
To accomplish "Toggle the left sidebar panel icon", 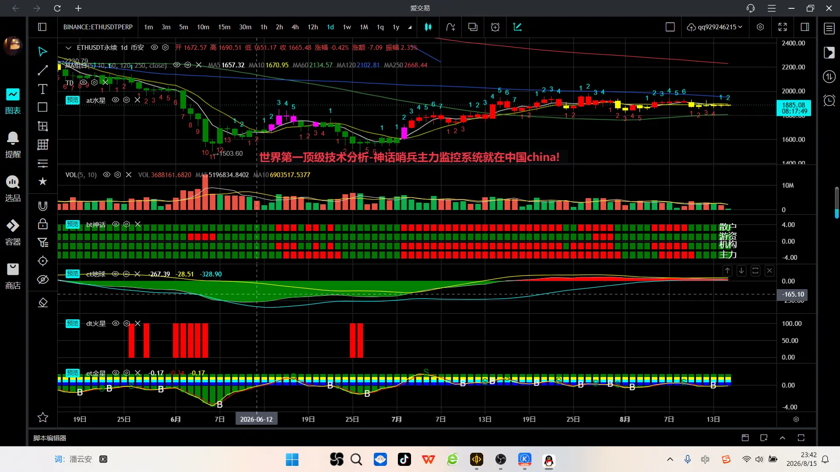I will point(42,27).
